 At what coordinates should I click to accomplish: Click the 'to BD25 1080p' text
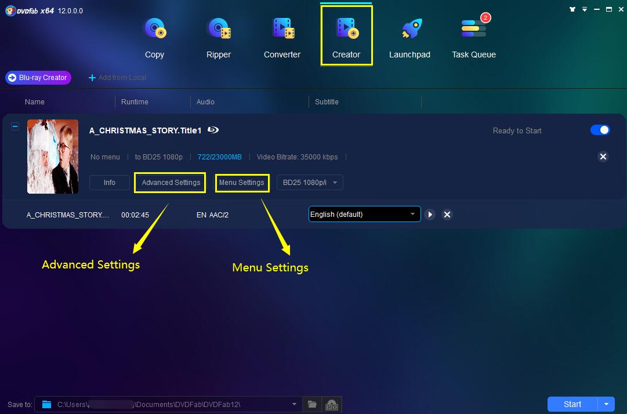coord(159,157)
